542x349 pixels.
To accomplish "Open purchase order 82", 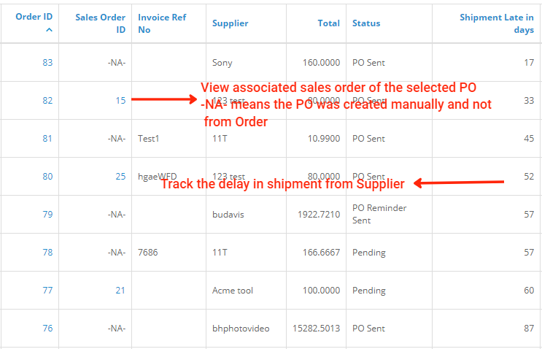I will coord(47,101).
